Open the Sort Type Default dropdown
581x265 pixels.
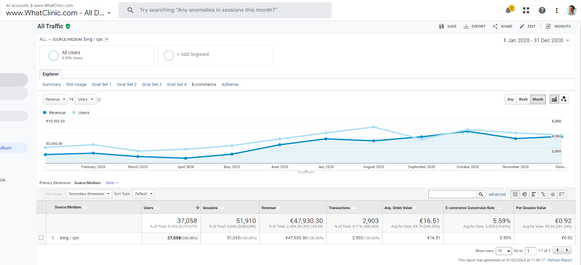pyautogui.click(x=144, y=194)
